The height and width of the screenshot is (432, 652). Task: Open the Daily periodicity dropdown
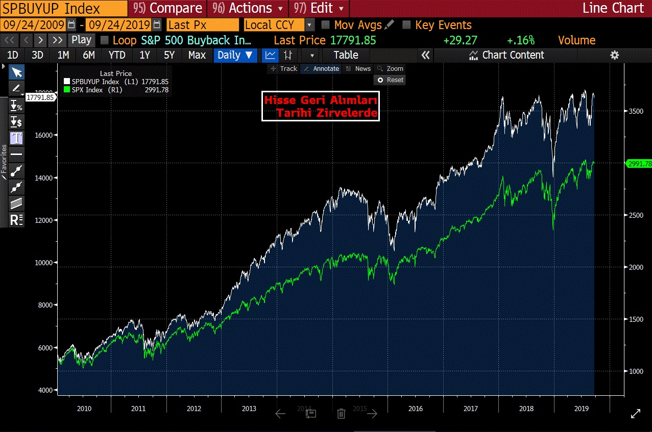[x=235, y=55]
